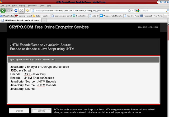This screenshot has height=117, width=169.
Task: Click inside the JHTM text input area
Action: pos(83,83)
